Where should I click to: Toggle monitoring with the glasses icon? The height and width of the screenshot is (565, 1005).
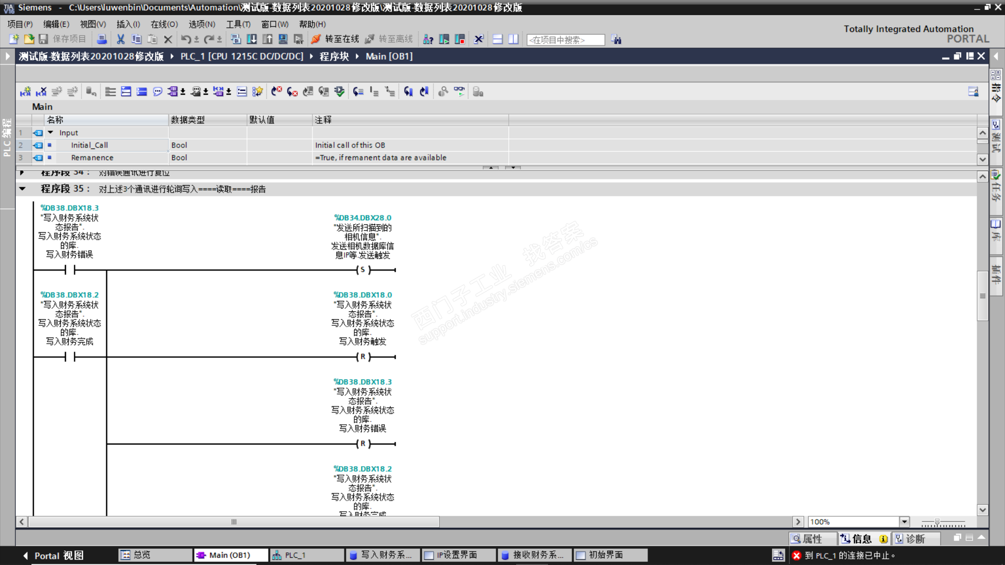pos(459,92)
